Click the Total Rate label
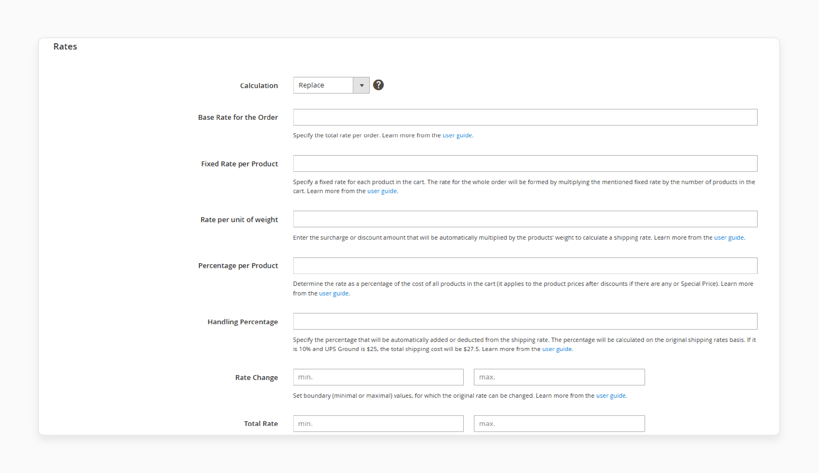 click(261, 424)
